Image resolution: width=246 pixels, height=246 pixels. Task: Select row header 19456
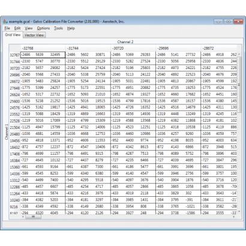(15, 140)
